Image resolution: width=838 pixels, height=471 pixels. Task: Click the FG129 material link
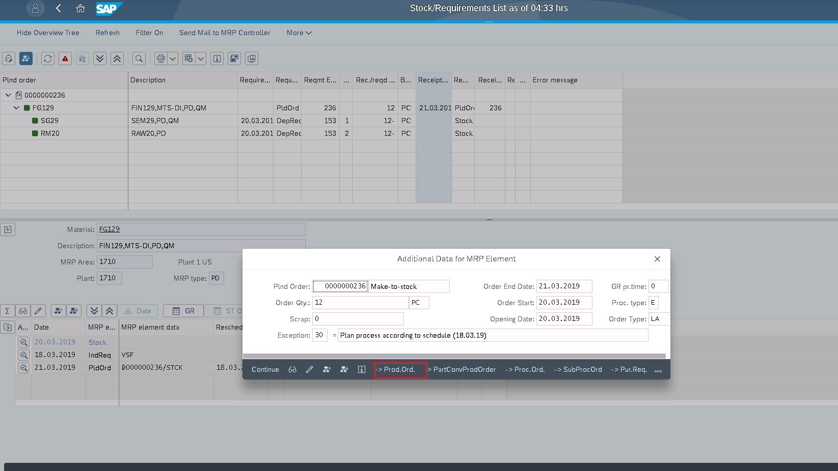pos(110,229)
